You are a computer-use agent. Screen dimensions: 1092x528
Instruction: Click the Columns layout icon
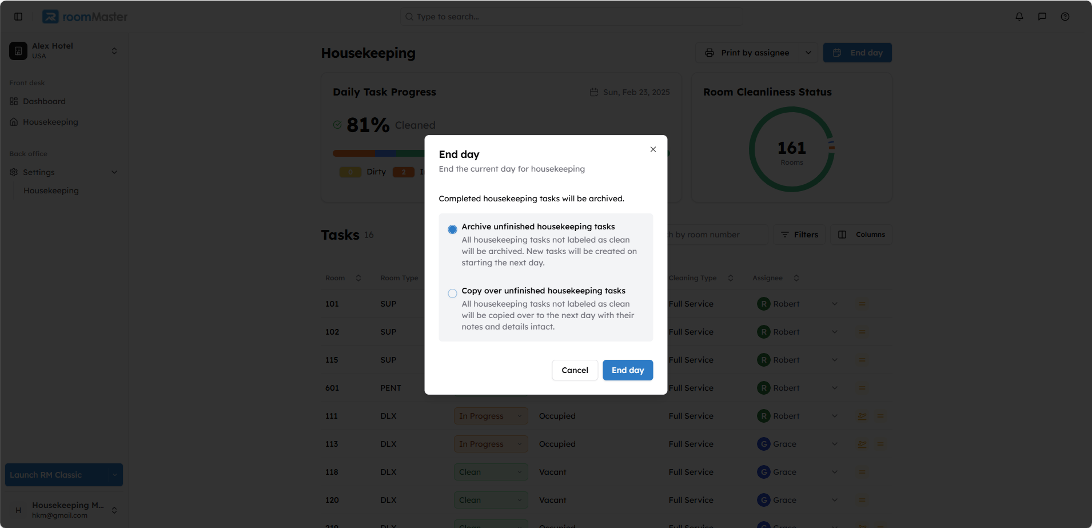click(842, 235)
